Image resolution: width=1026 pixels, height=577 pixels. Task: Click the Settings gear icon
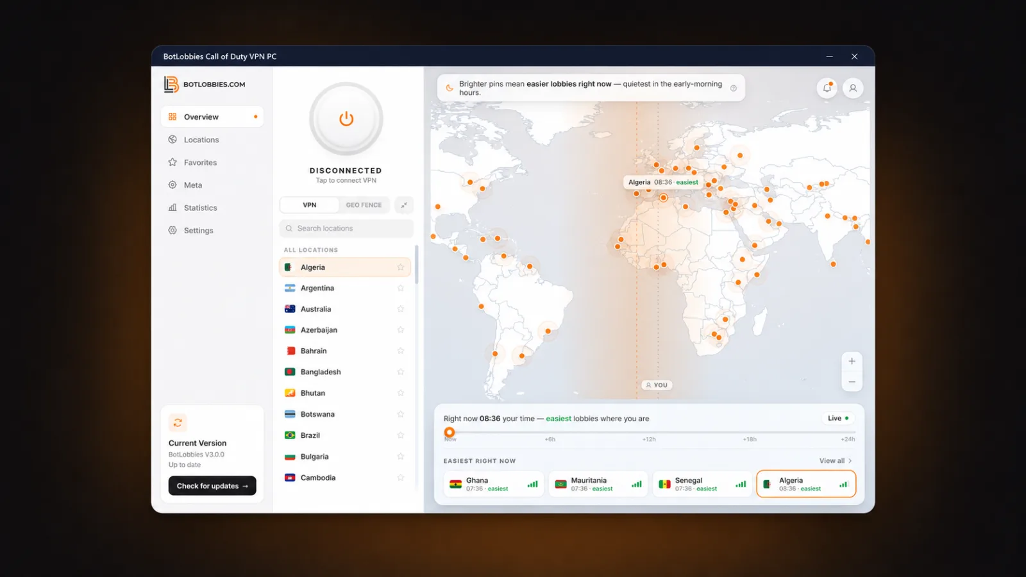tap(172, 230)
